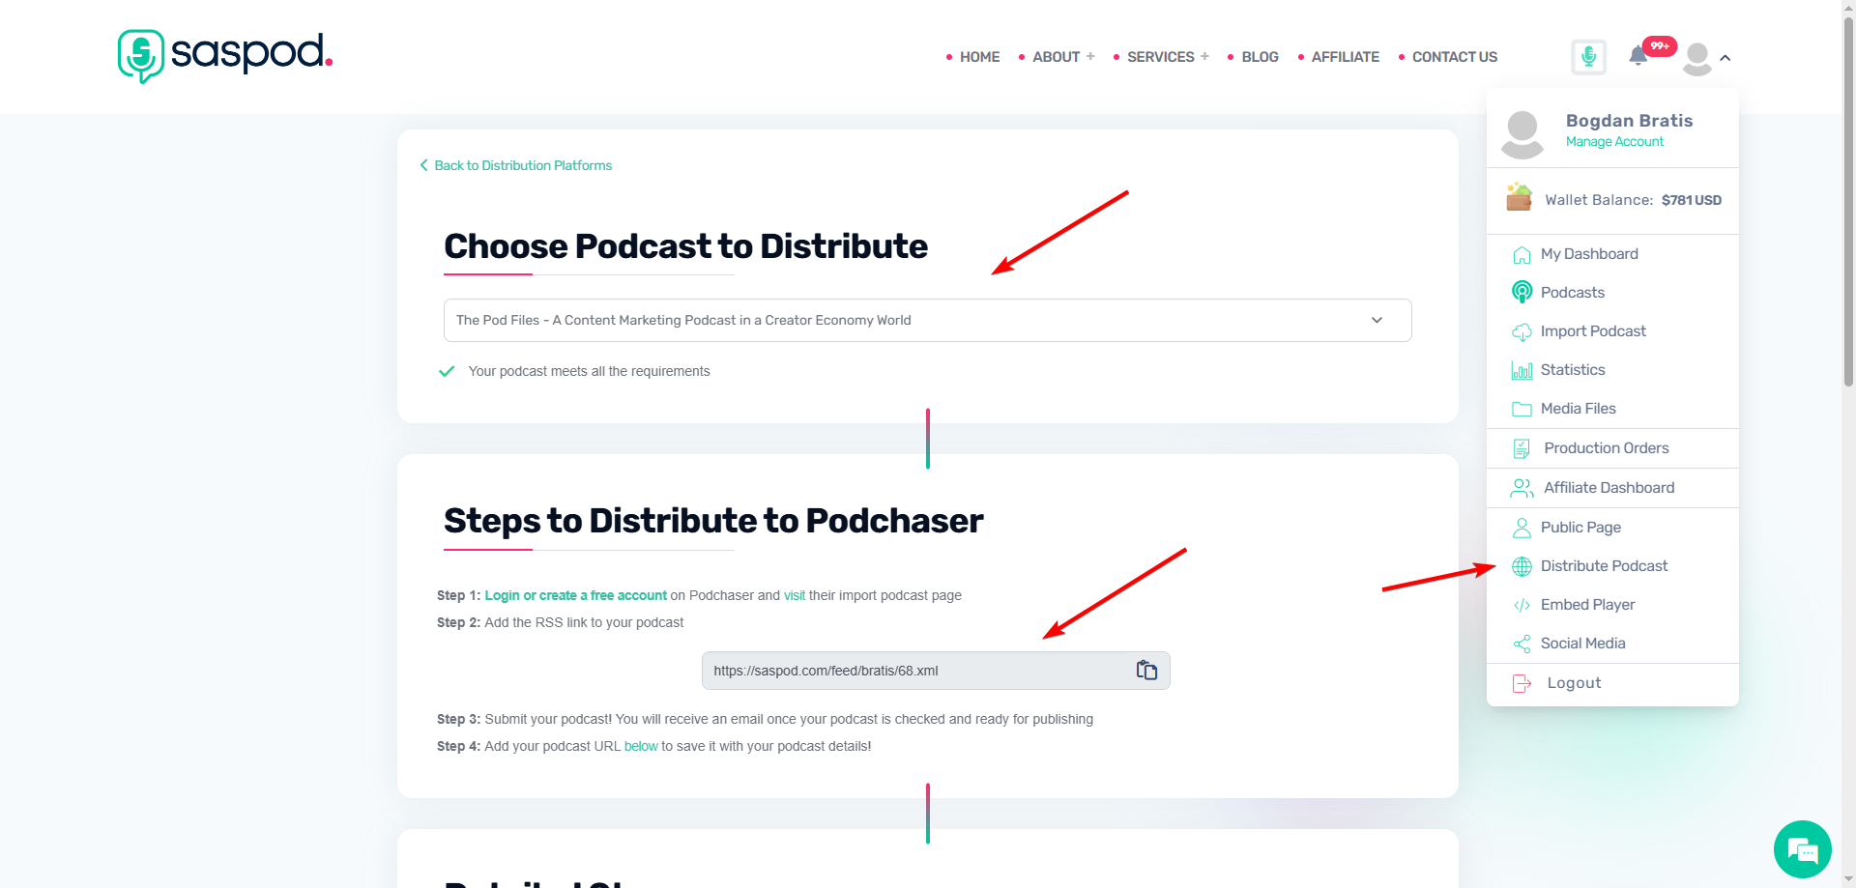
Task: Go to the Blog page
Action: [1260, 57]
